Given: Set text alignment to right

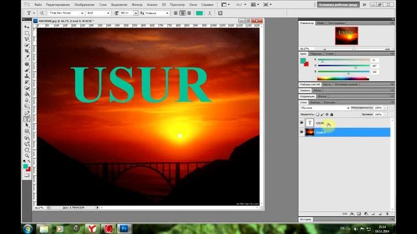Looking at the screenshot, I should coord(189,13).
